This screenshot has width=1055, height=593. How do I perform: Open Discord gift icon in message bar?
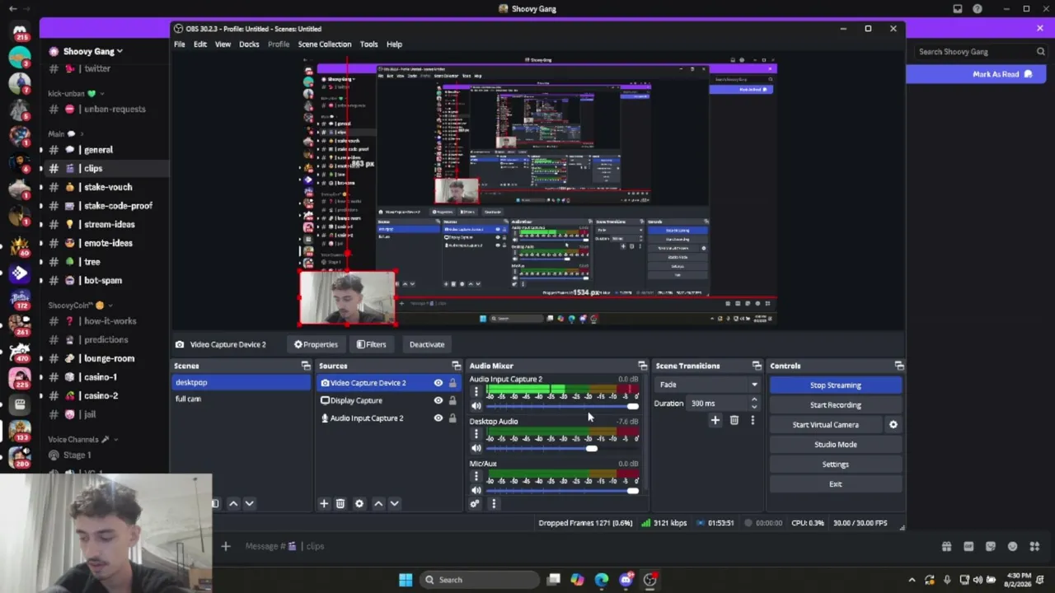[x=946, y=546]
